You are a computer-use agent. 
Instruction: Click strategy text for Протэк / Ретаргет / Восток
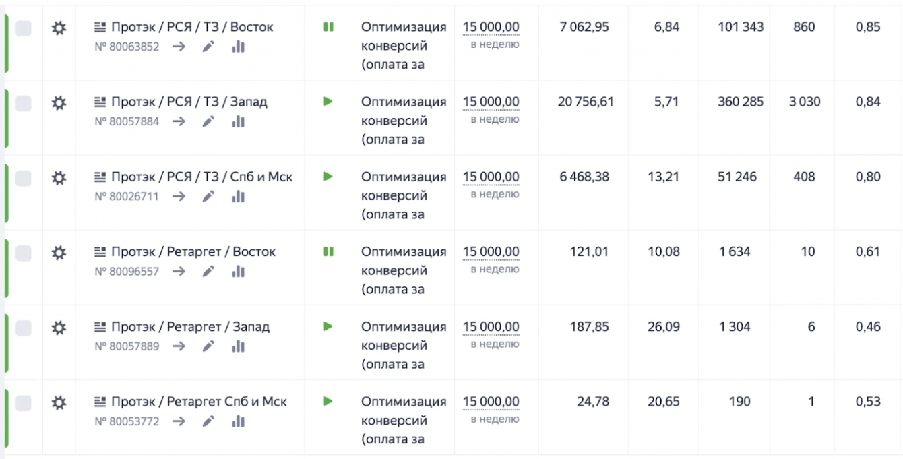click(403, 270)
